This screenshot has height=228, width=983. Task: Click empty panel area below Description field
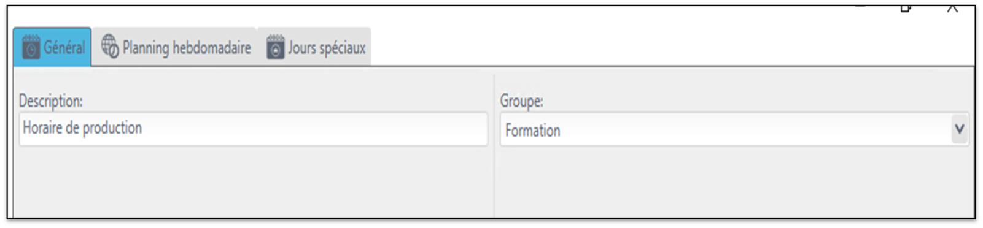[x=253, y=182]
